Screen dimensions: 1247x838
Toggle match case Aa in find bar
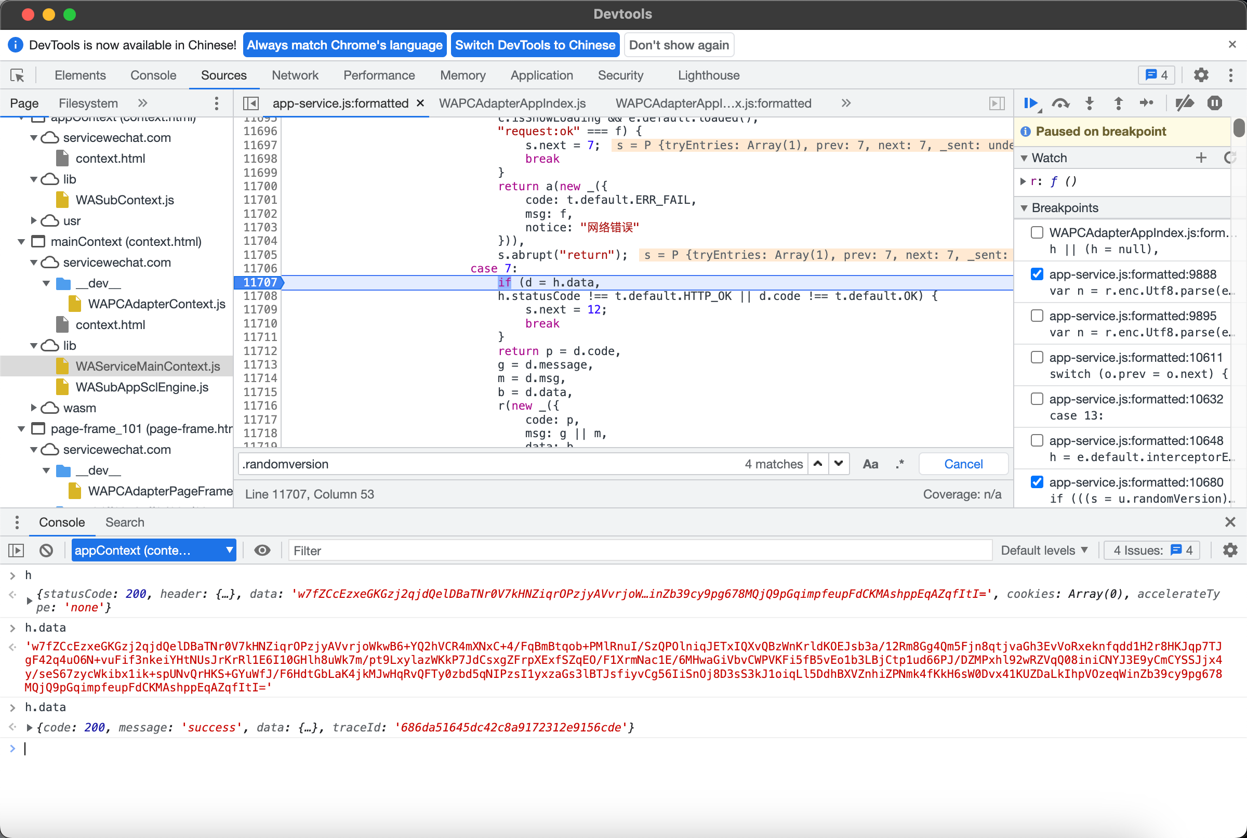click(x=870, y=464)
